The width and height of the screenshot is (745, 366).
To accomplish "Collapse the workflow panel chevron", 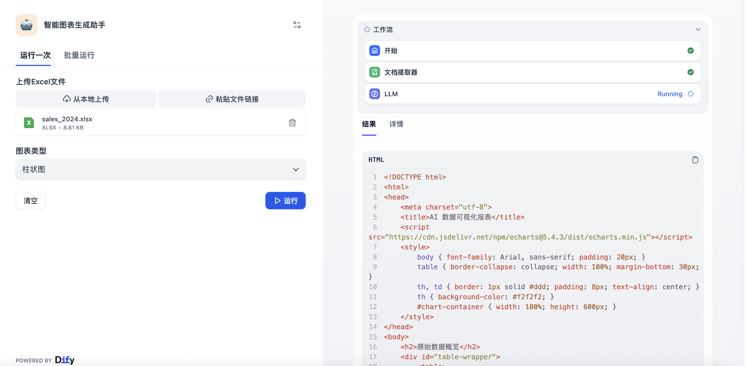I will (x=698, y=29).
